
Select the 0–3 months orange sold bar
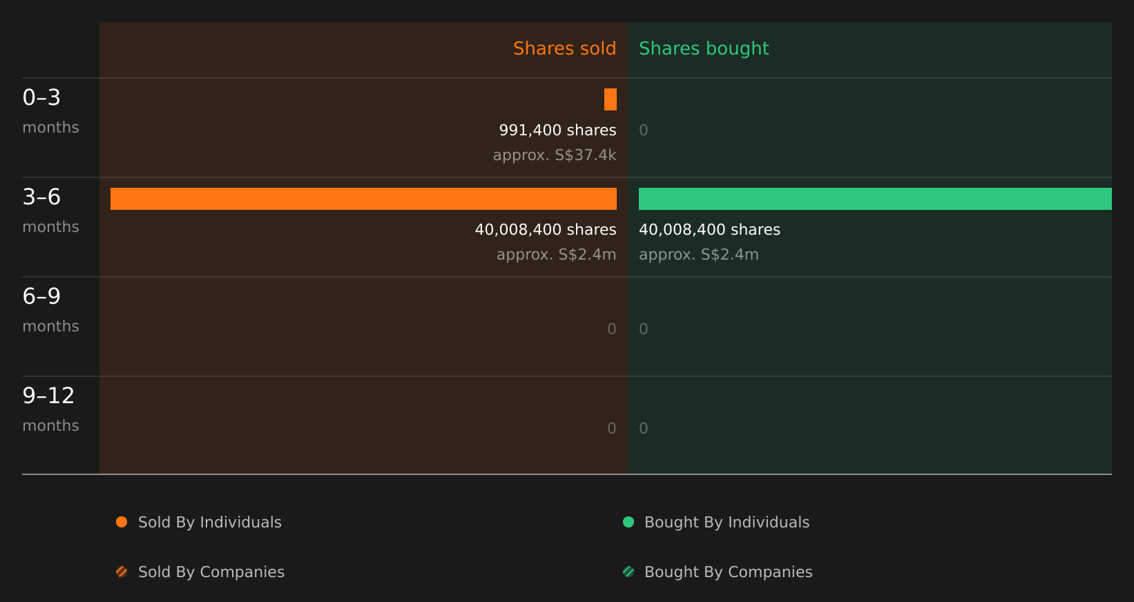point(611,99)
